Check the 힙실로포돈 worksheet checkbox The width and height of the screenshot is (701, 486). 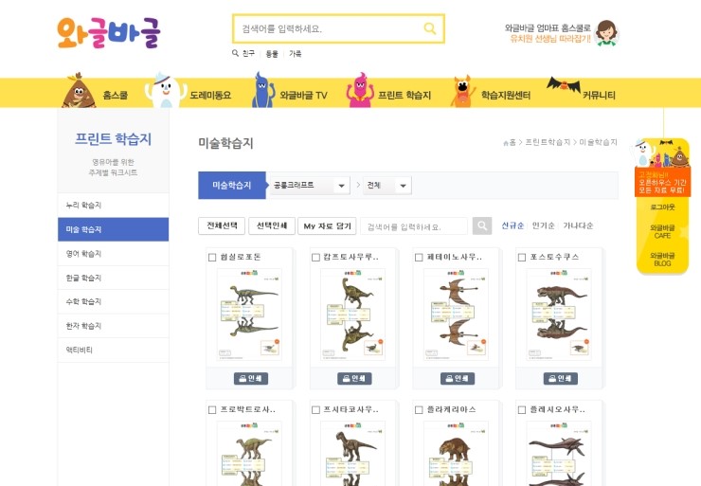212,257
